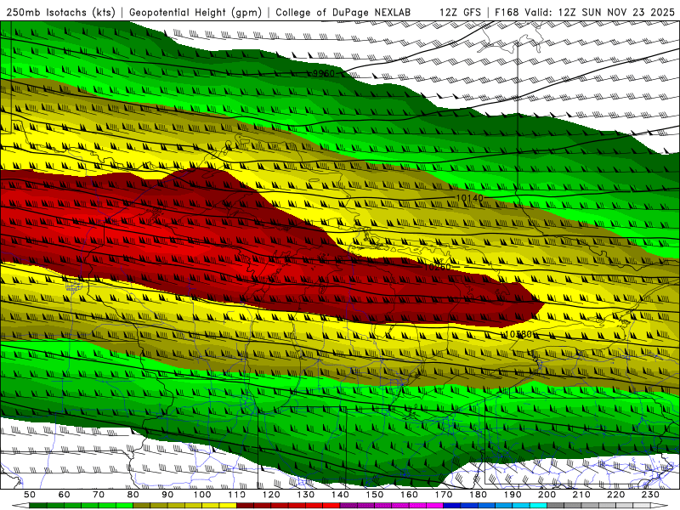Click the dark blue color bar segment at 170
The height and width of the screenshot is (510, 680).
point(452,506)
